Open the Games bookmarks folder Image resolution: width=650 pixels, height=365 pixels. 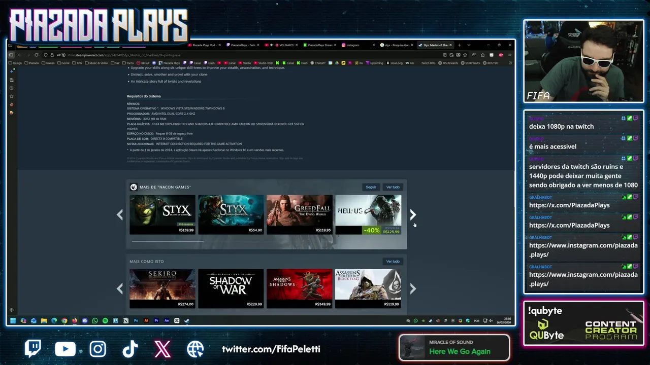[48, 63]
